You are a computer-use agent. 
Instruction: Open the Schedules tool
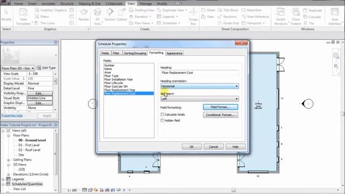[168, 23]
